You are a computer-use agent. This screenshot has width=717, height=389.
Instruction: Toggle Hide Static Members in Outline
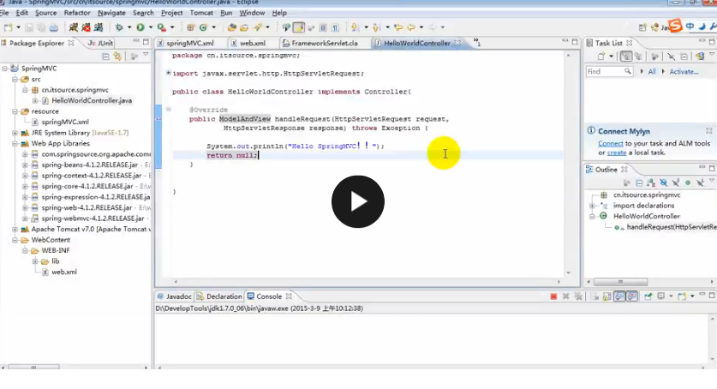[x=676, y=183]
